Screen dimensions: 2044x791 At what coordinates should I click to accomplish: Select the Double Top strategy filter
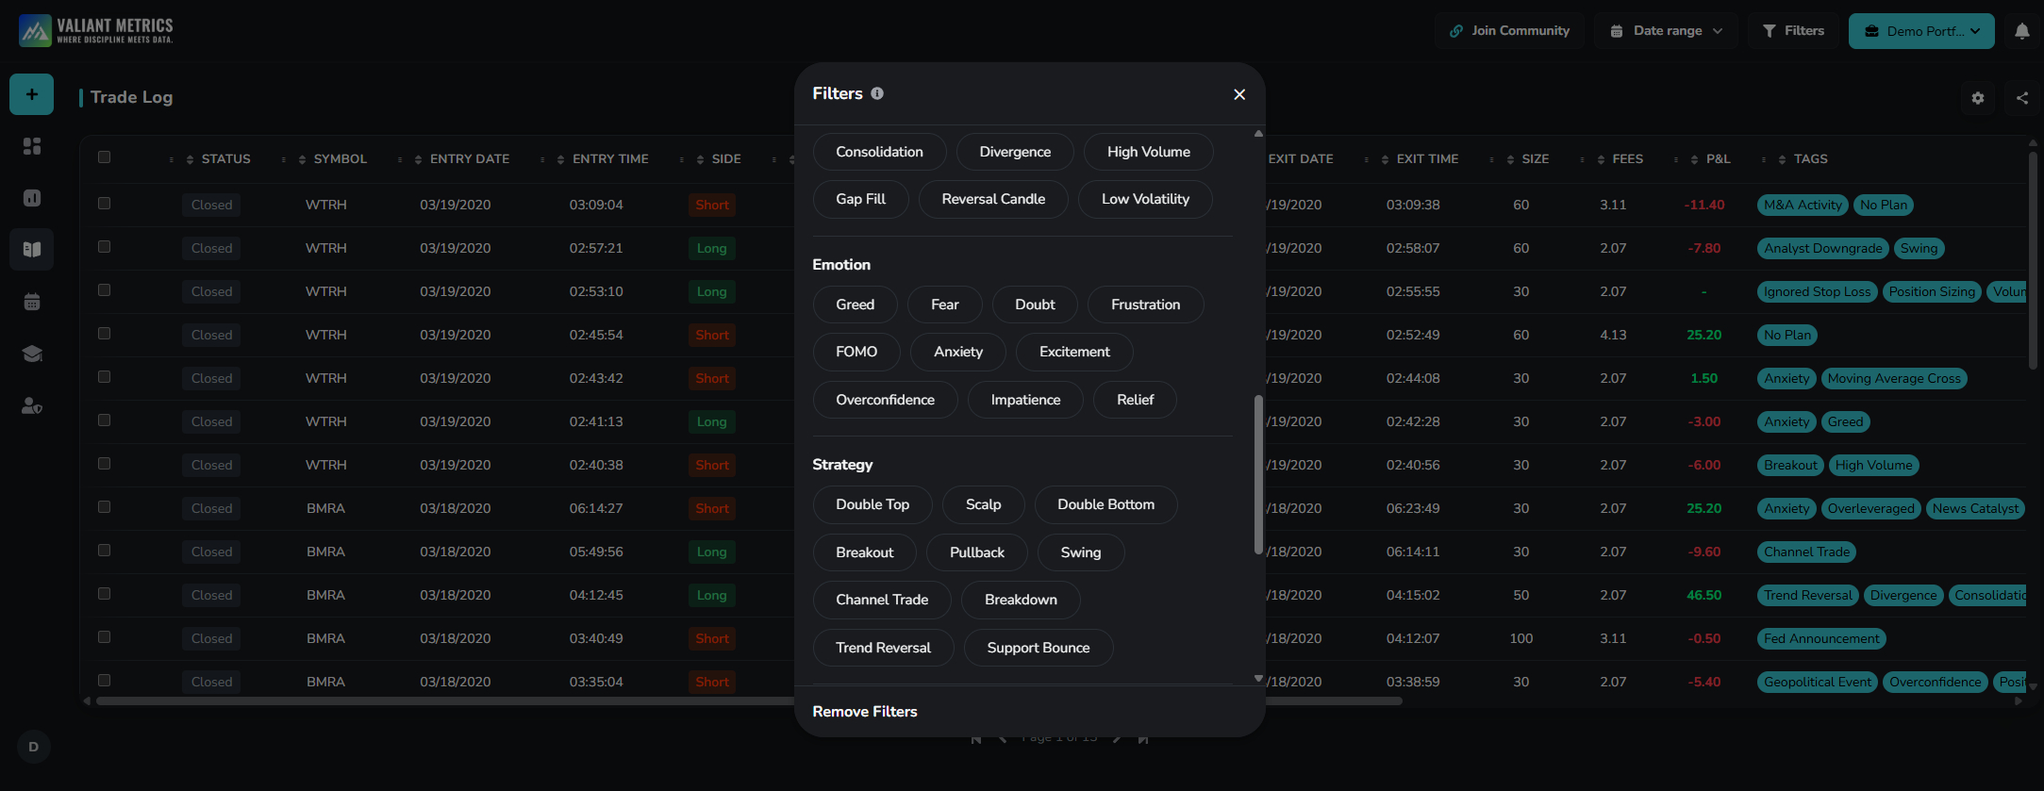coord(872,504)
